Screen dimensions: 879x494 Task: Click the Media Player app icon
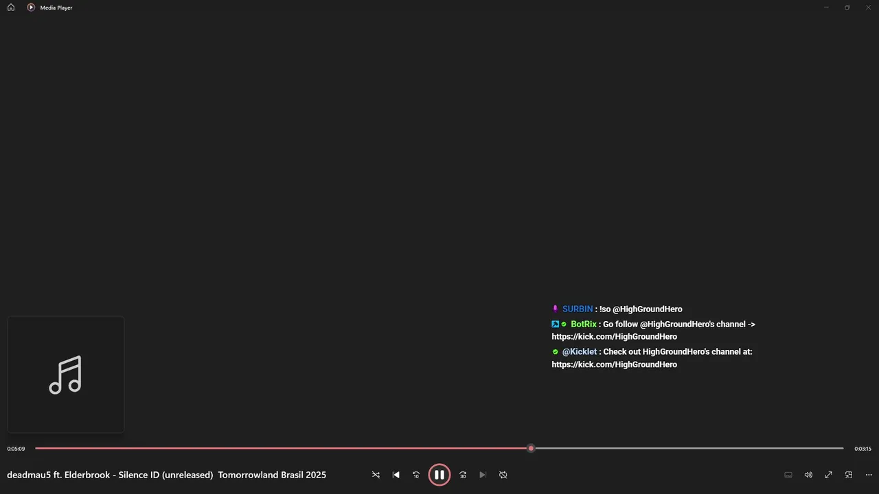pyautogui.click(x=31, y=7)
